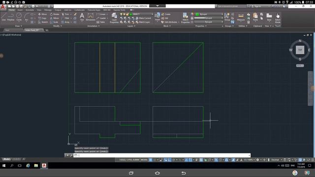Select the Rotate tool
Image resolution: width=315 pixels, height=177 pixels.
[x=55, y=14]
